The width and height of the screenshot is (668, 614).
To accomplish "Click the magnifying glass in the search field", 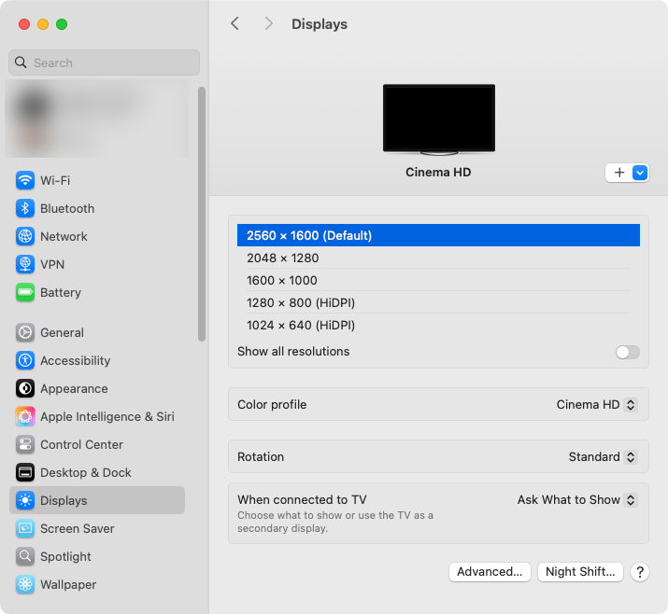I will click(21, 63).
